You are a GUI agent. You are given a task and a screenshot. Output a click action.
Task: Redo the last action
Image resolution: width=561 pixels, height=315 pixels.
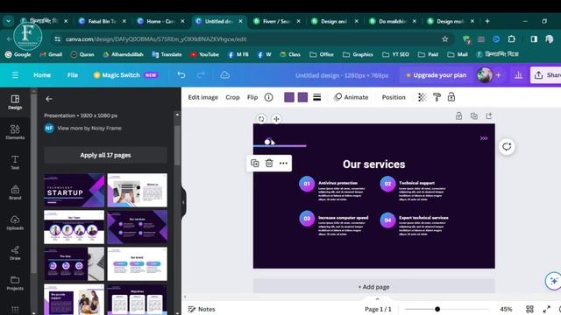click(x=201, y=75)
